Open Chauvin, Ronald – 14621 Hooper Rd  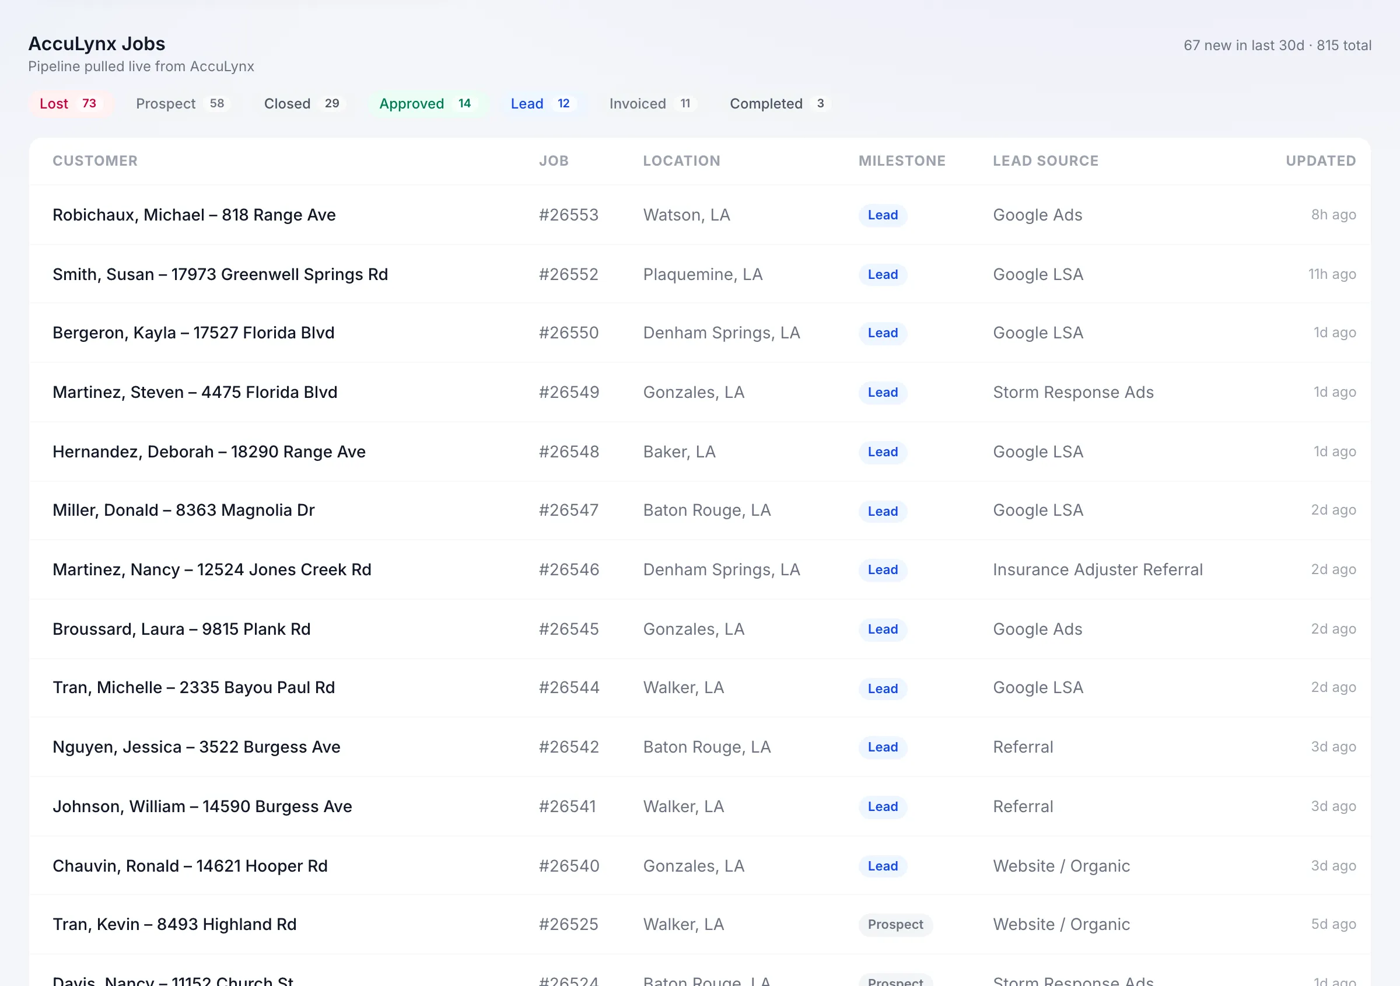(190, 866)
